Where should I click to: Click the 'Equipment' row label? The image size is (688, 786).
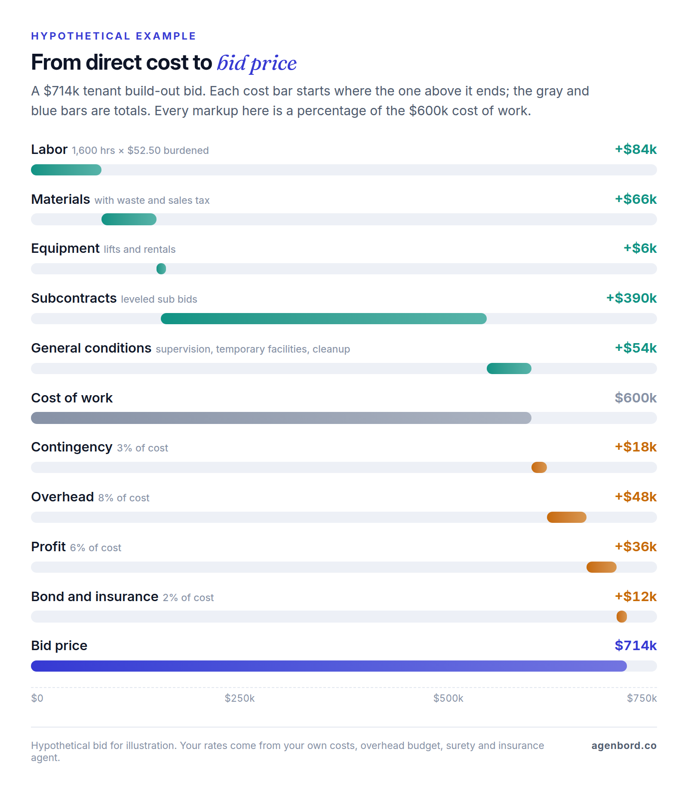point(65,249)
